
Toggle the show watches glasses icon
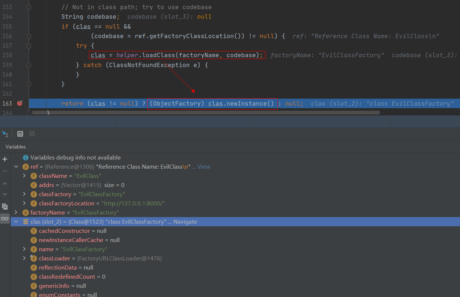point(5,219)
